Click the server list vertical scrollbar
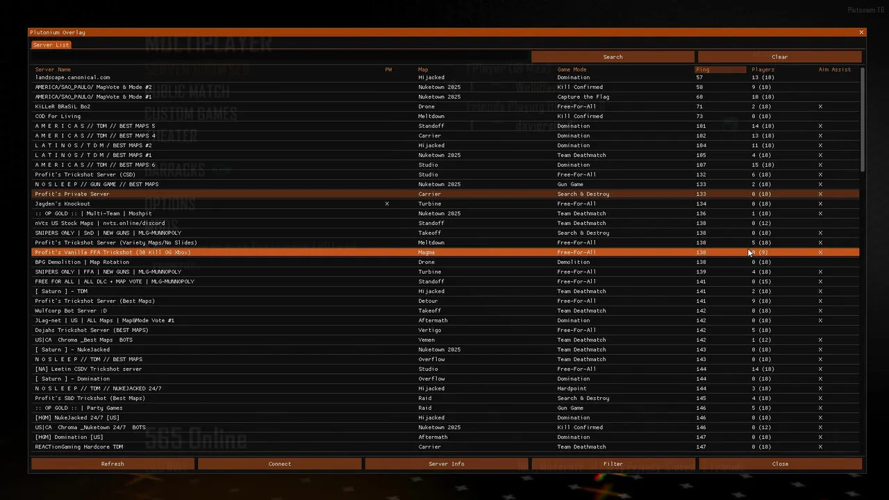889x500 pixels. pyautogui.click(x=863, y=119)
